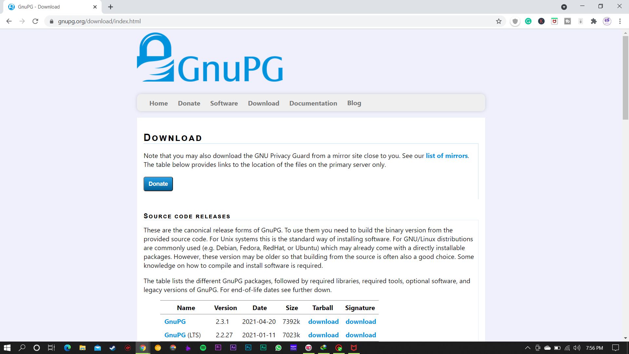Click the scrollbar down arrow
This screenshot has width=629, height=354.
click(x=625, y=338)
